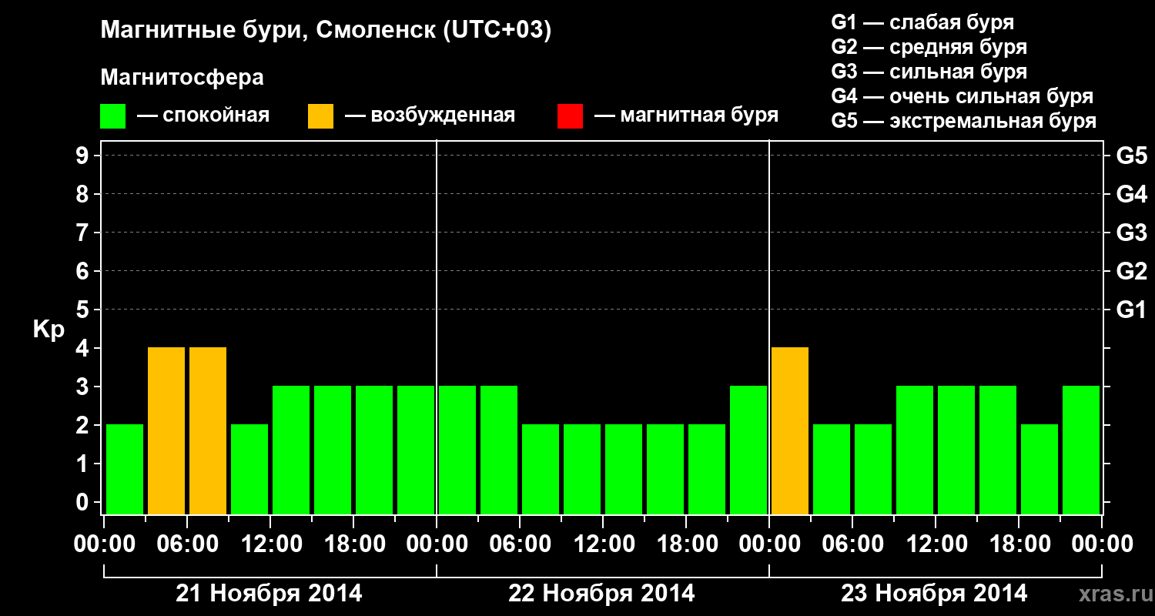This screenshot has width=1155, height=616.
Task: Click the legend line 'G1 — слабая буря'
Action: pos(922,22)
